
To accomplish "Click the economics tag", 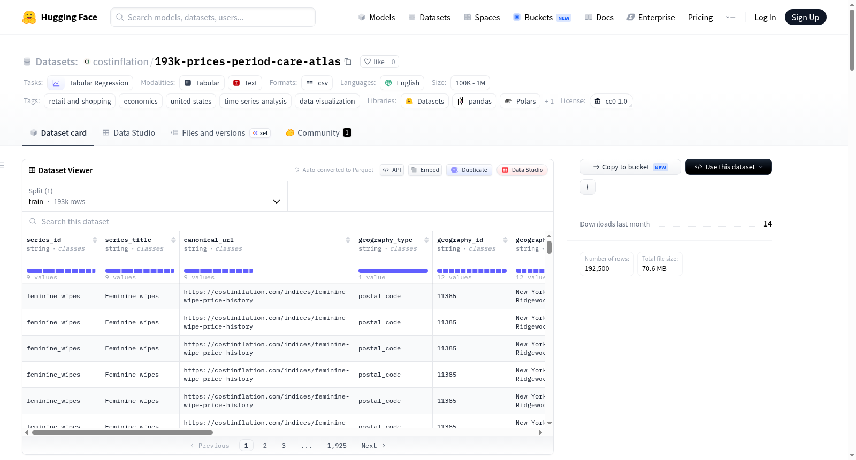I will pyautogui.click(x=141, y=101).
